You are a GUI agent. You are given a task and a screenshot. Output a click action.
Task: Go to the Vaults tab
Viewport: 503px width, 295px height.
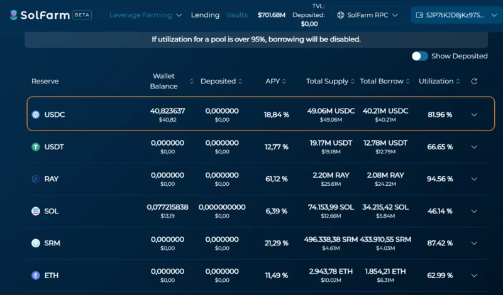[x=237, y=15]
